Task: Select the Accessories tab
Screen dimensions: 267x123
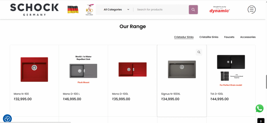Action: point(248,37)
